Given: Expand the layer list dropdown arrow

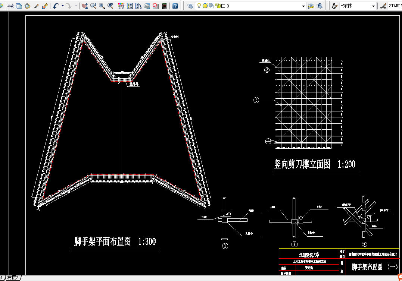Looking at the screenshot, I should pos(303,6).
